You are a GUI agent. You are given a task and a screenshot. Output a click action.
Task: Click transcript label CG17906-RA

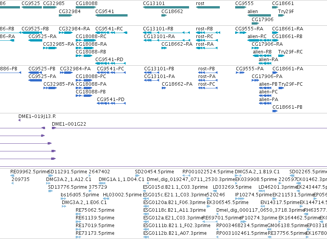pos(267,44)
